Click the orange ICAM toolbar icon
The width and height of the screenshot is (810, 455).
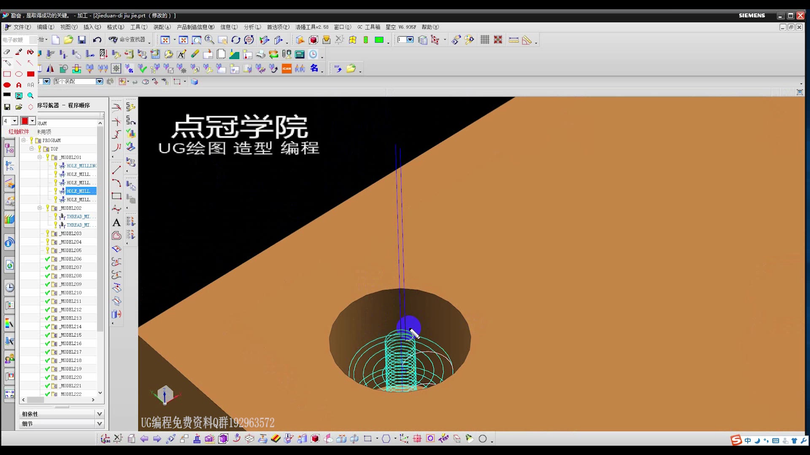tap(287, 69)
